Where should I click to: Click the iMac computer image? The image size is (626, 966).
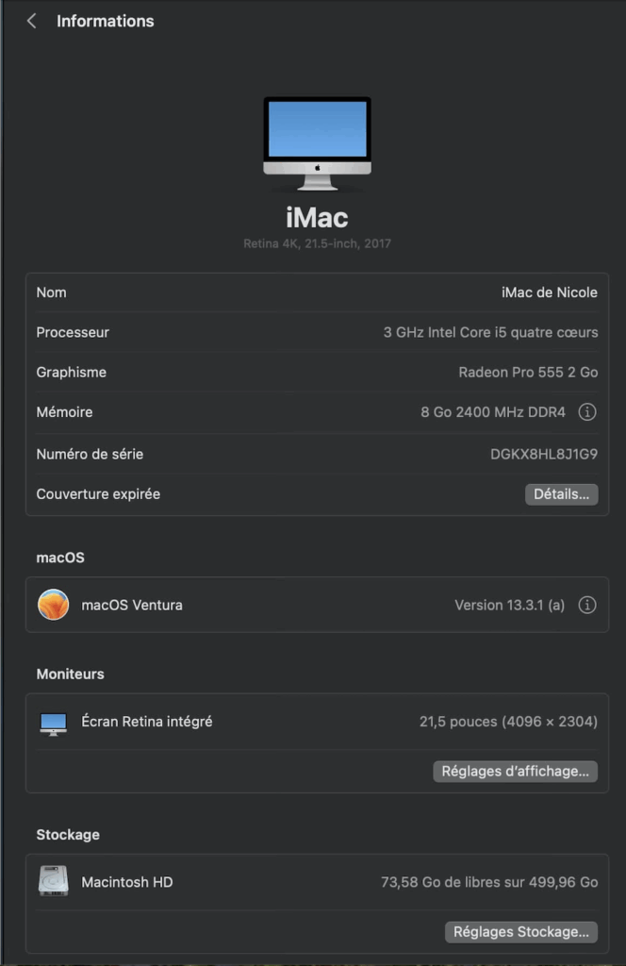[317, 143]
